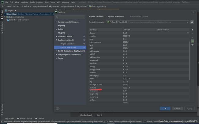
Task: Toggle the show early releases eye icon
Action: (192, 45)
